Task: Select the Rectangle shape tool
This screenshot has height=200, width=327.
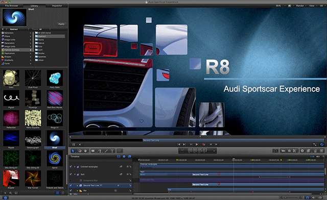Action: click(93, 151)
